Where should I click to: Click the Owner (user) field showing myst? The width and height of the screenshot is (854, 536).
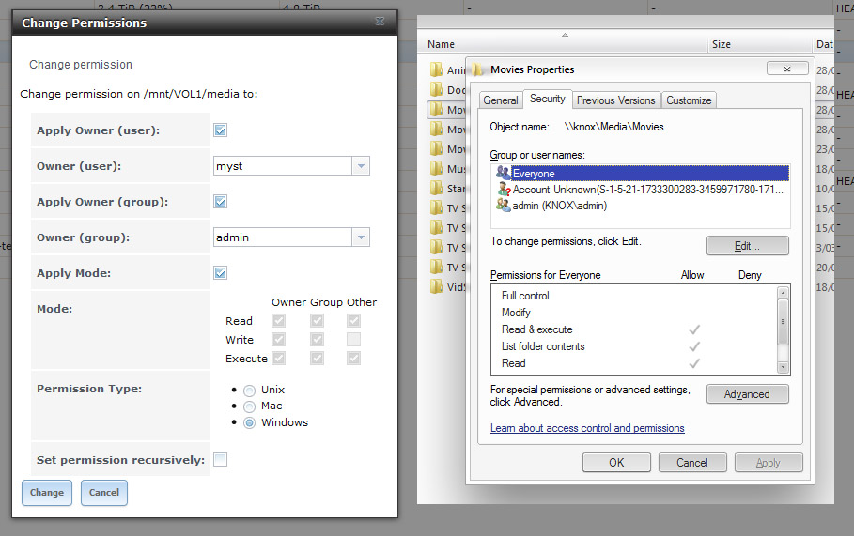tap(283, 166)
